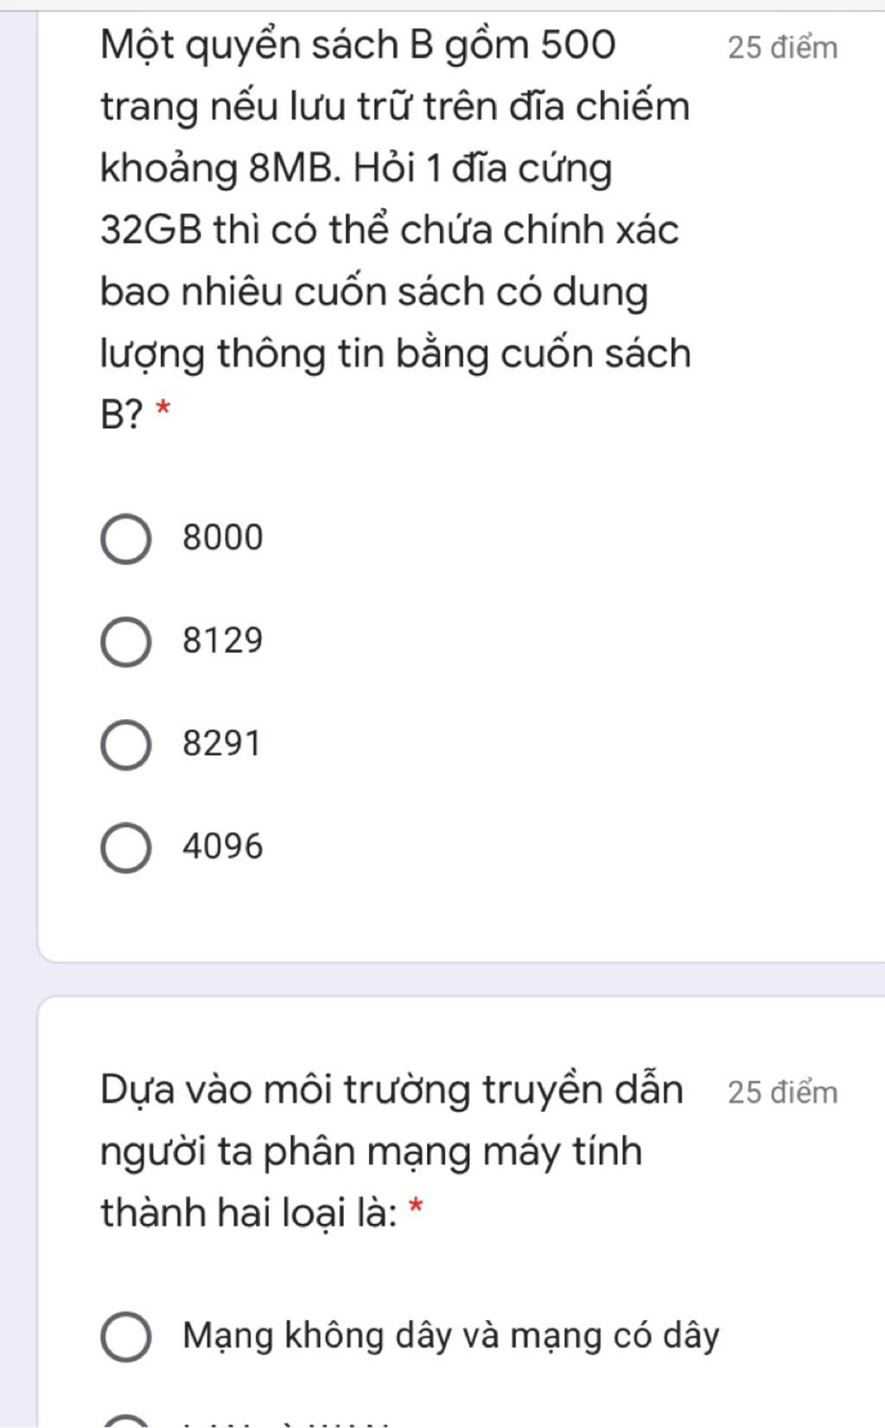Choose the 8129 radio circle
Viewport: 885px width, 1428px height.
pyautogui.click(x=126, y=642)
